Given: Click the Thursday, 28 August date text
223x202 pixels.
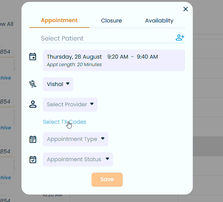Looking at the screenshot, I should (74, 57).
